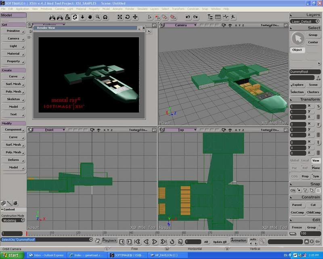Open the Animate menu
Viewport: 323px width, 259px height.
click(x=117, y=9)
